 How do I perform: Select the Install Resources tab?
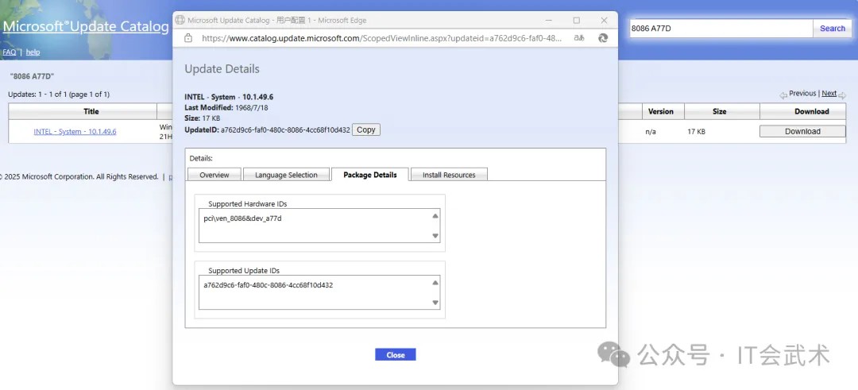click(449, 175)
